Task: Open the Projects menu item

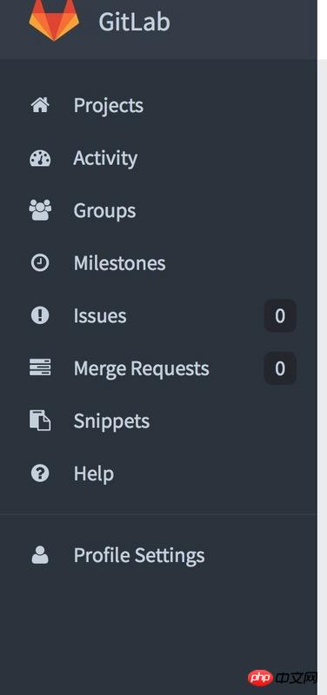Action: coord(109,106)
